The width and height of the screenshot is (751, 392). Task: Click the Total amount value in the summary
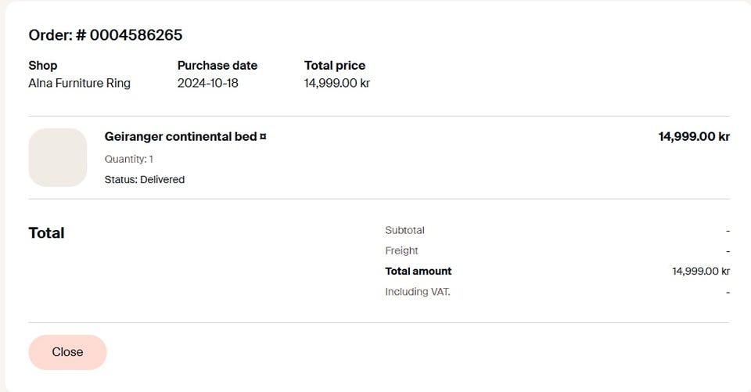[x=701, y=272]
